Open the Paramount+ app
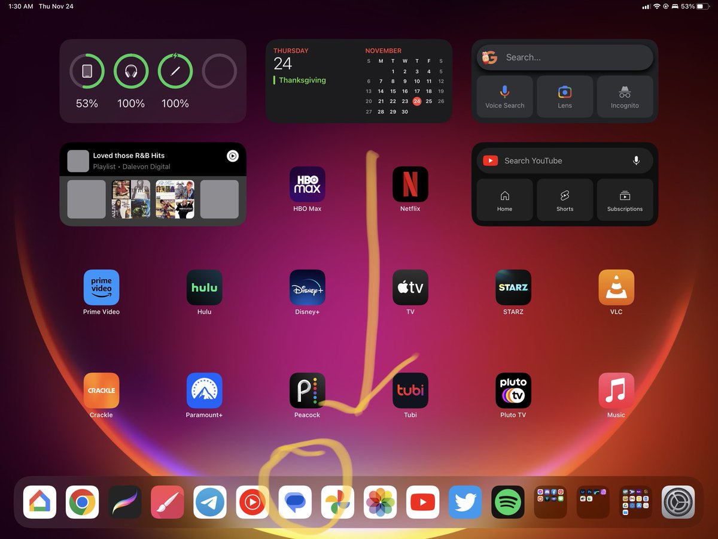Image resolution: width=718 pixels, height=539 pixels. point(205,390)
